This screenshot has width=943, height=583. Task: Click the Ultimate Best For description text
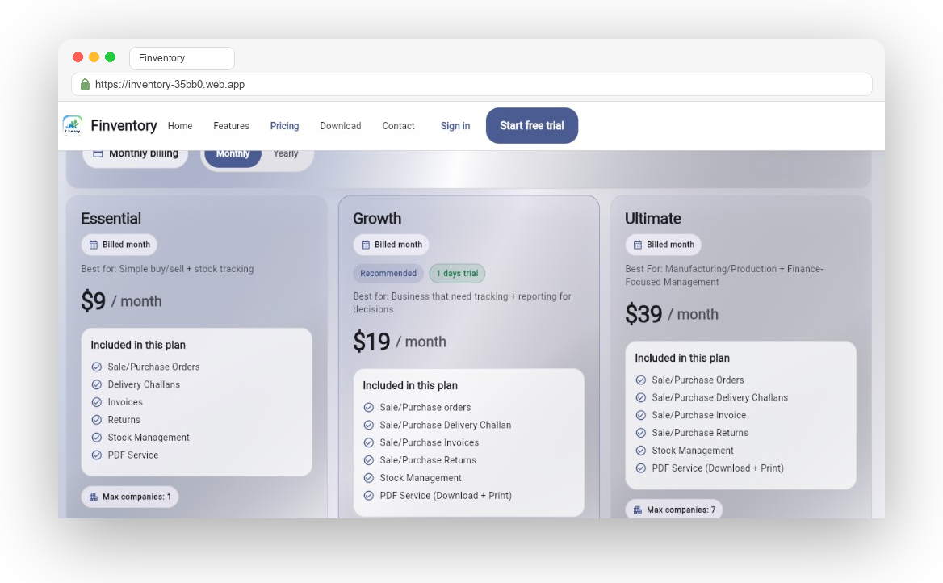click(x=724, y=275)
